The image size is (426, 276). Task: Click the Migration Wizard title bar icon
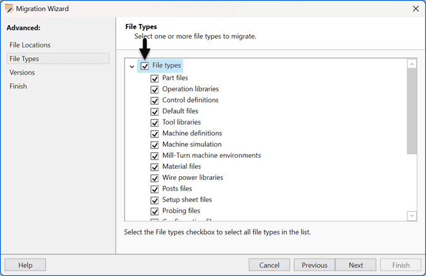click(9, 9)
